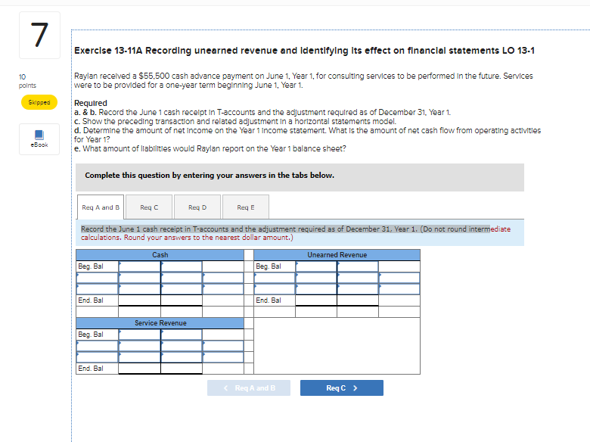Click Unearned Revenue Beg. Bal credit cell
The width and height of the screenshot is (590, 442).
pos(358,266)
